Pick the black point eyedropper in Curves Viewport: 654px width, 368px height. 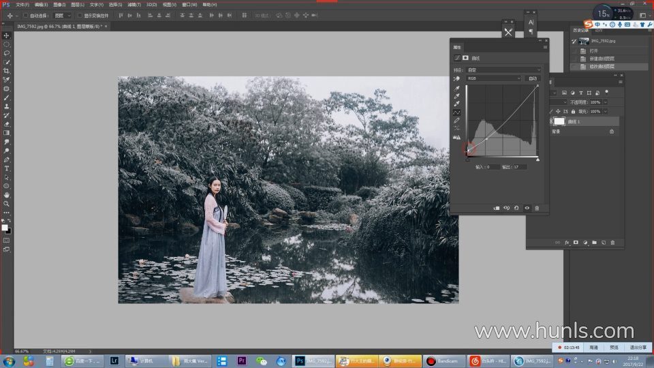(456, 89)
